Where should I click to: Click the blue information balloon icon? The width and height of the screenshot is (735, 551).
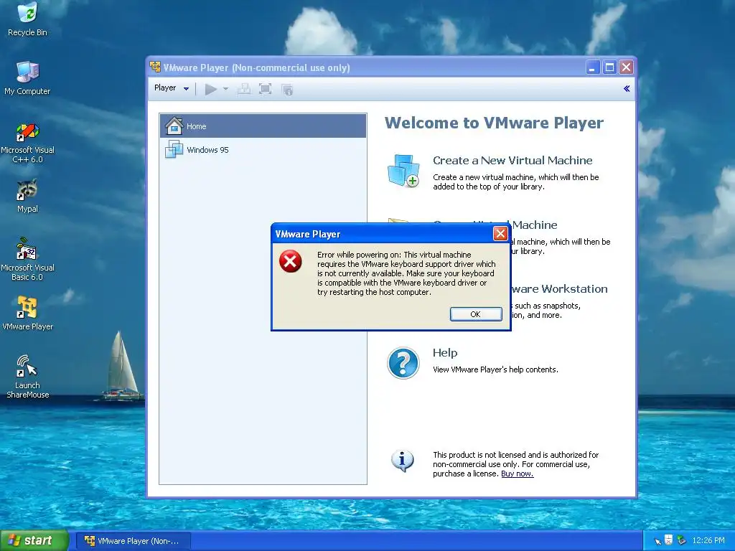coord(402,461)
